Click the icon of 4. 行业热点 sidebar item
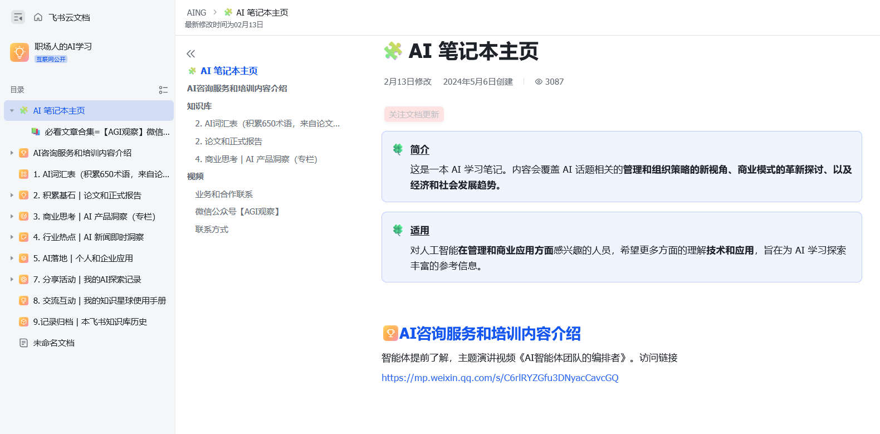 click(23, 237)
